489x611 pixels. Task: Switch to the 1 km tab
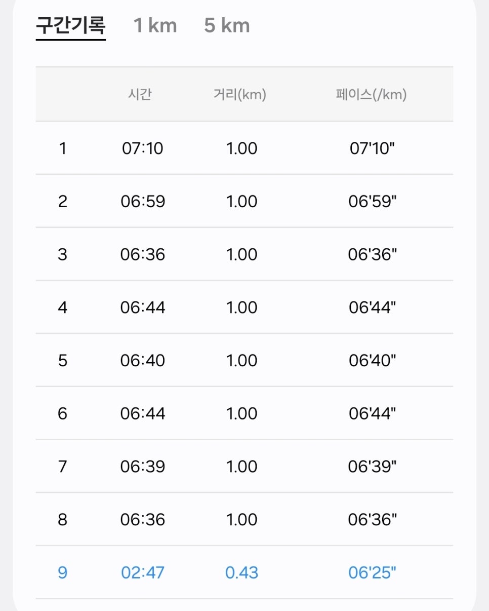(155, 25)
